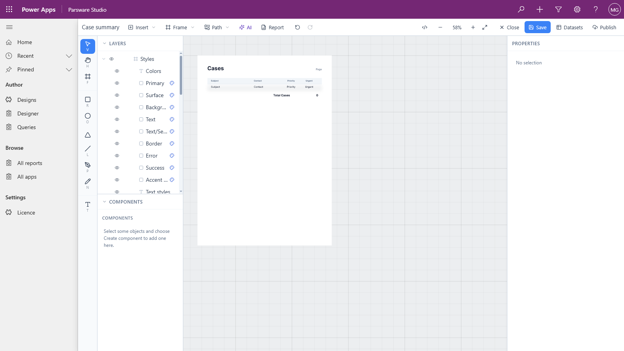Open the Insert dropdown

(142, 27)
